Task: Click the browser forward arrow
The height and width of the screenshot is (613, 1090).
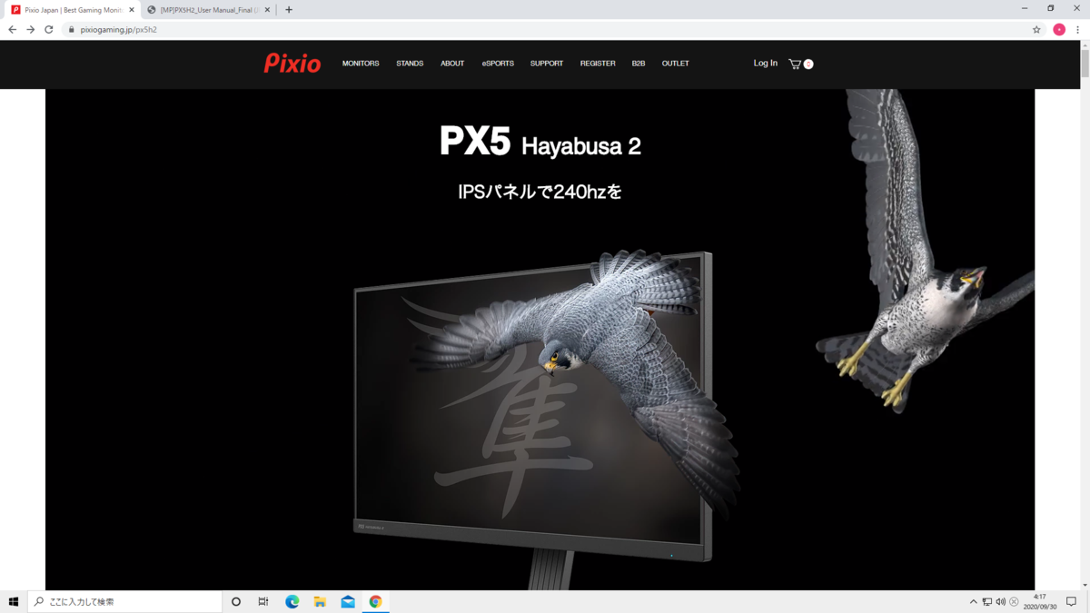Action: (x=30, y=29)
